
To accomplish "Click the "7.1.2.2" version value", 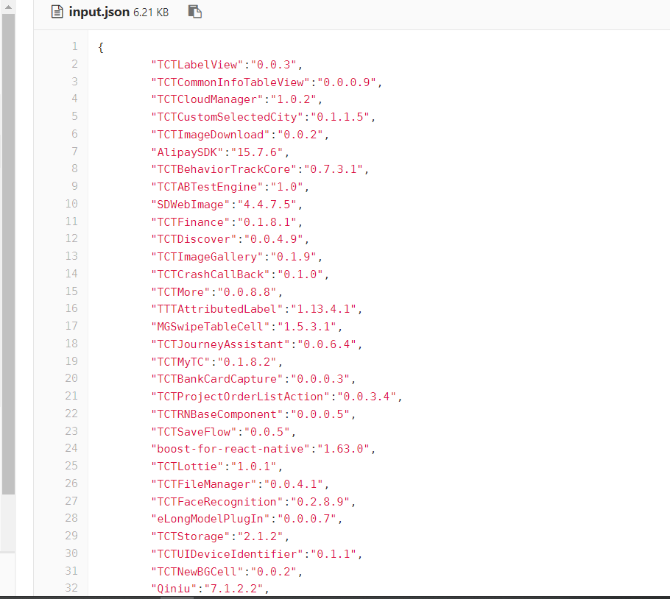I will (233, 589).
